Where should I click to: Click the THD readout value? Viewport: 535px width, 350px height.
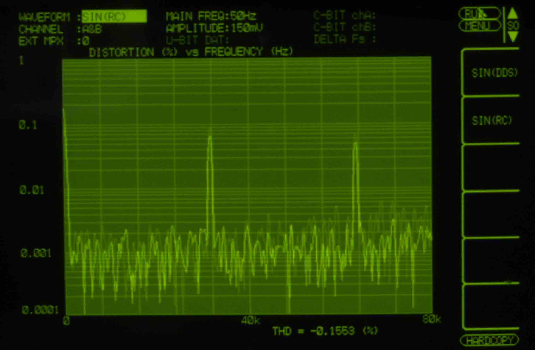332,331
